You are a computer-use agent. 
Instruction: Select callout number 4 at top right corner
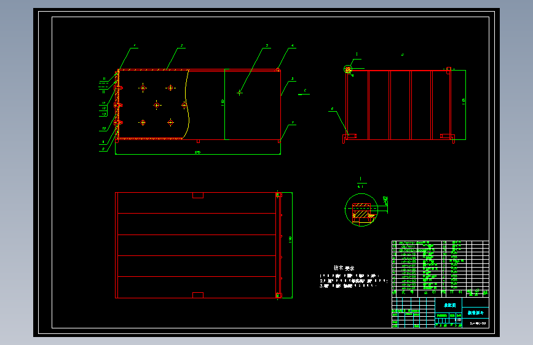coord(293,45)
